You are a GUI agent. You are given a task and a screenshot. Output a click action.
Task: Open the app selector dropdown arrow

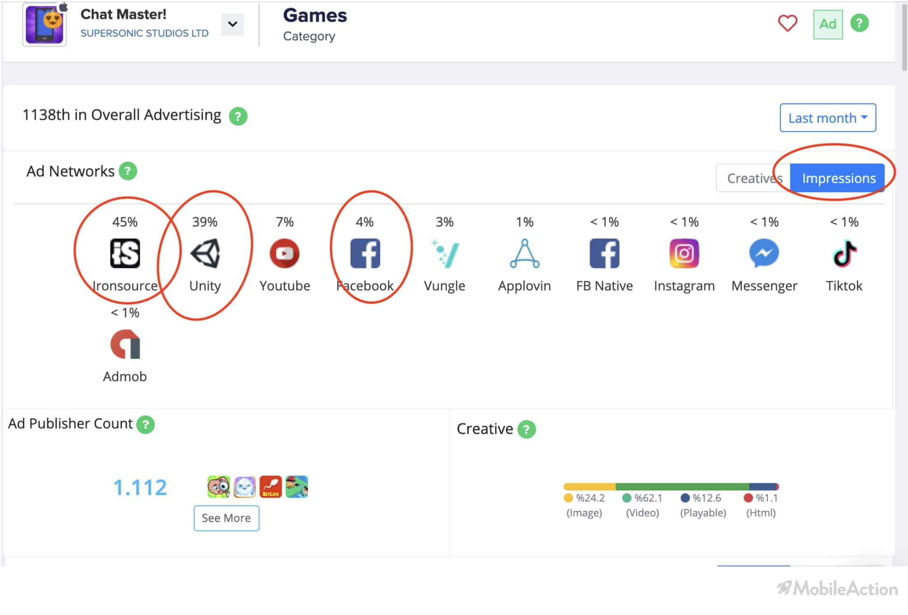coord(232,24)
